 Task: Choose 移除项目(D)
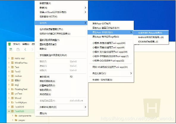tap(62, 90)
